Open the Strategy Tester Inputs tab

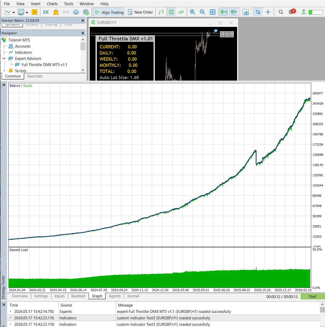pyautogui.click(x=60, y=296)
